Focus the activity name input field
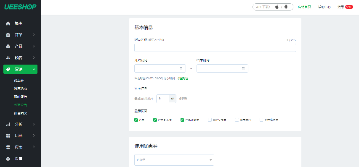The image size is (359, 167). 215,48
